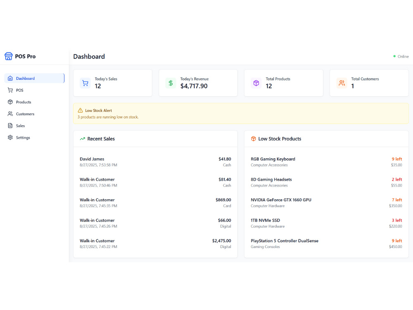Click the Online status label
The width and height of the screenshot is (413, 310).
403,56
